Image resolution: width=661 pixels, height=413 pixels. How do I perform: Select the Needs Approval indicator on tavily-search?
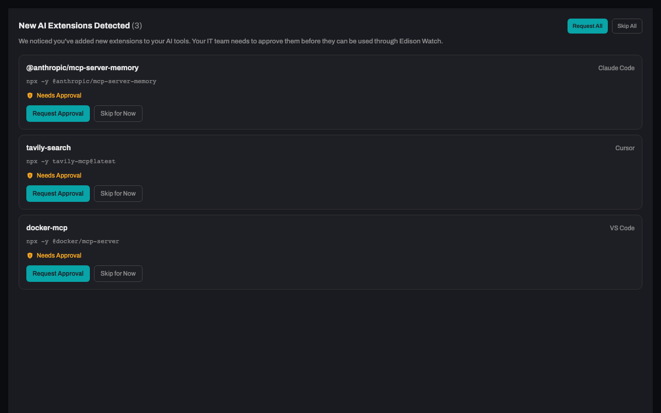pos(59,175)
